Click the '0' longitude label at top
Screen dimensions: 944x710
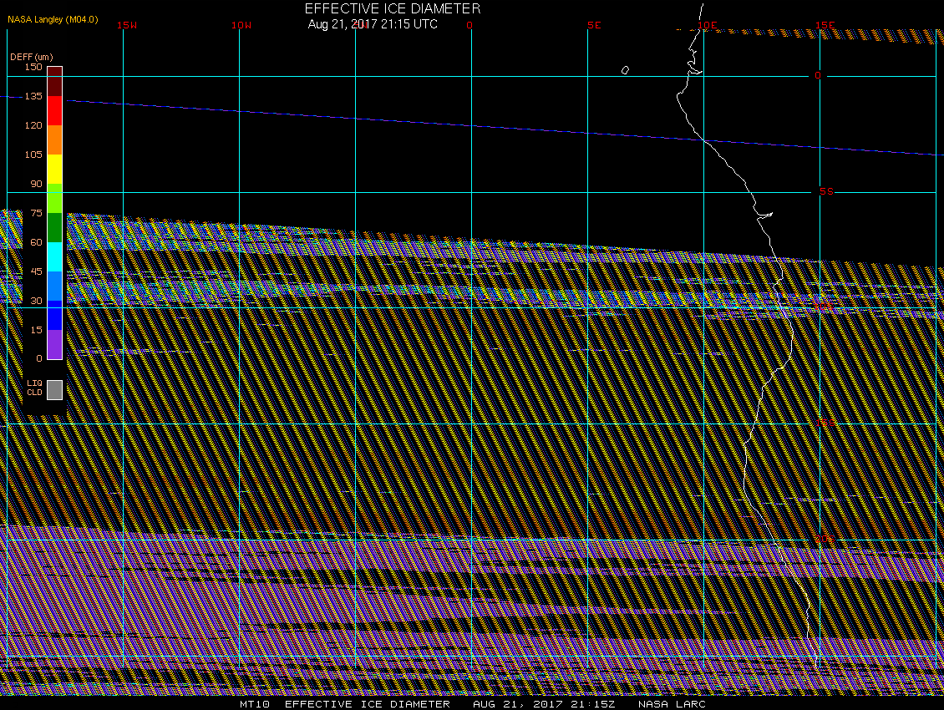(469, 25)
